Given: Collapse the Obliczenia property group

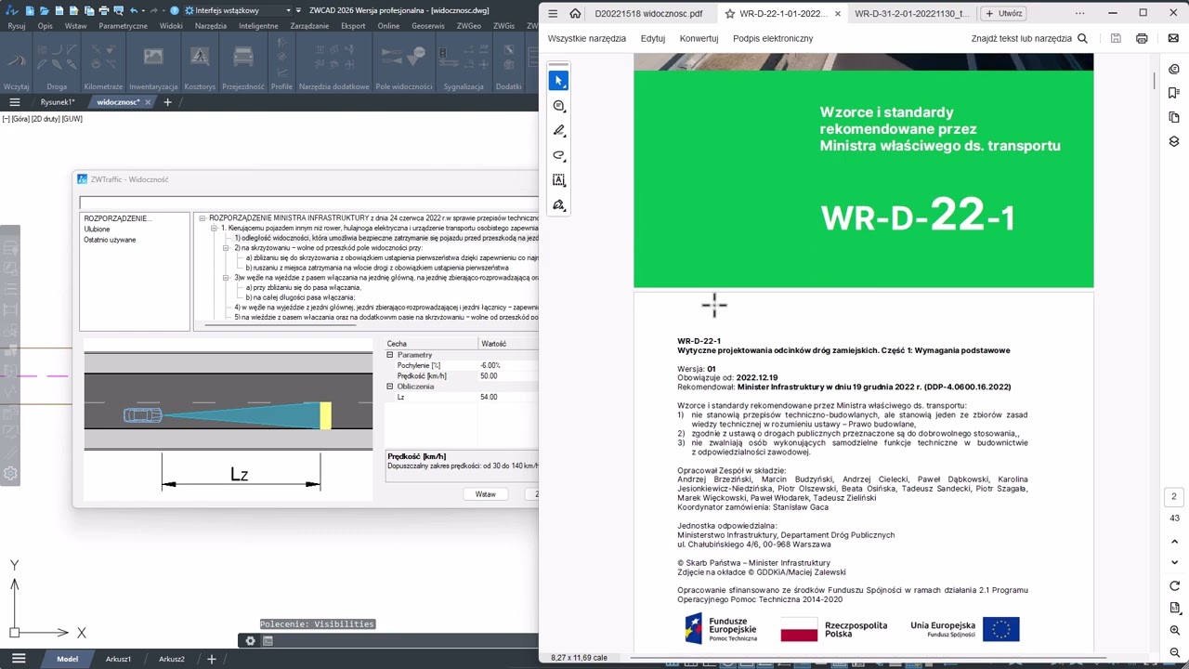Looking at the screenshot, I should (390, 387).
